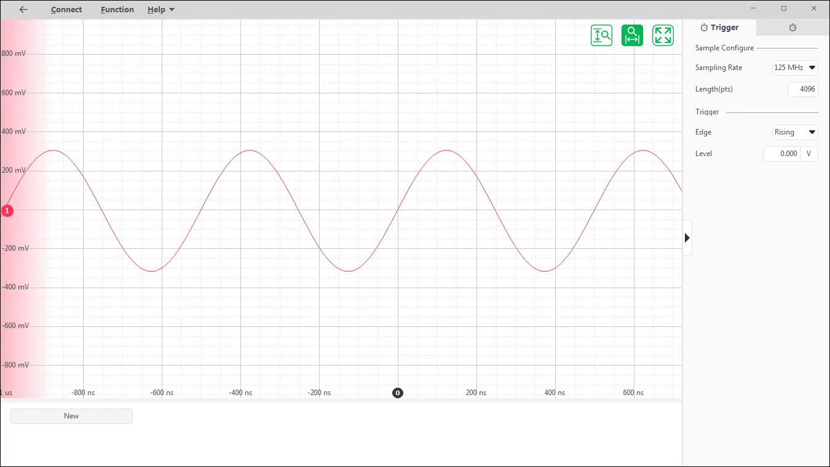The image size is (830, 467).
Task: Click the trigger Level value field
Action: click(x=781, y=154)
